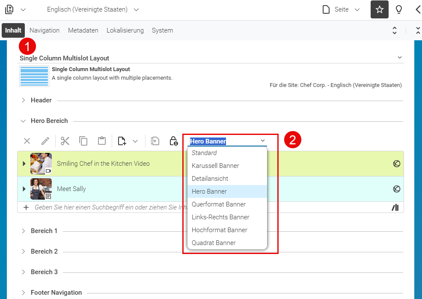Click the plus add icon in search row
Screen dimensions: 422x299
26,207
